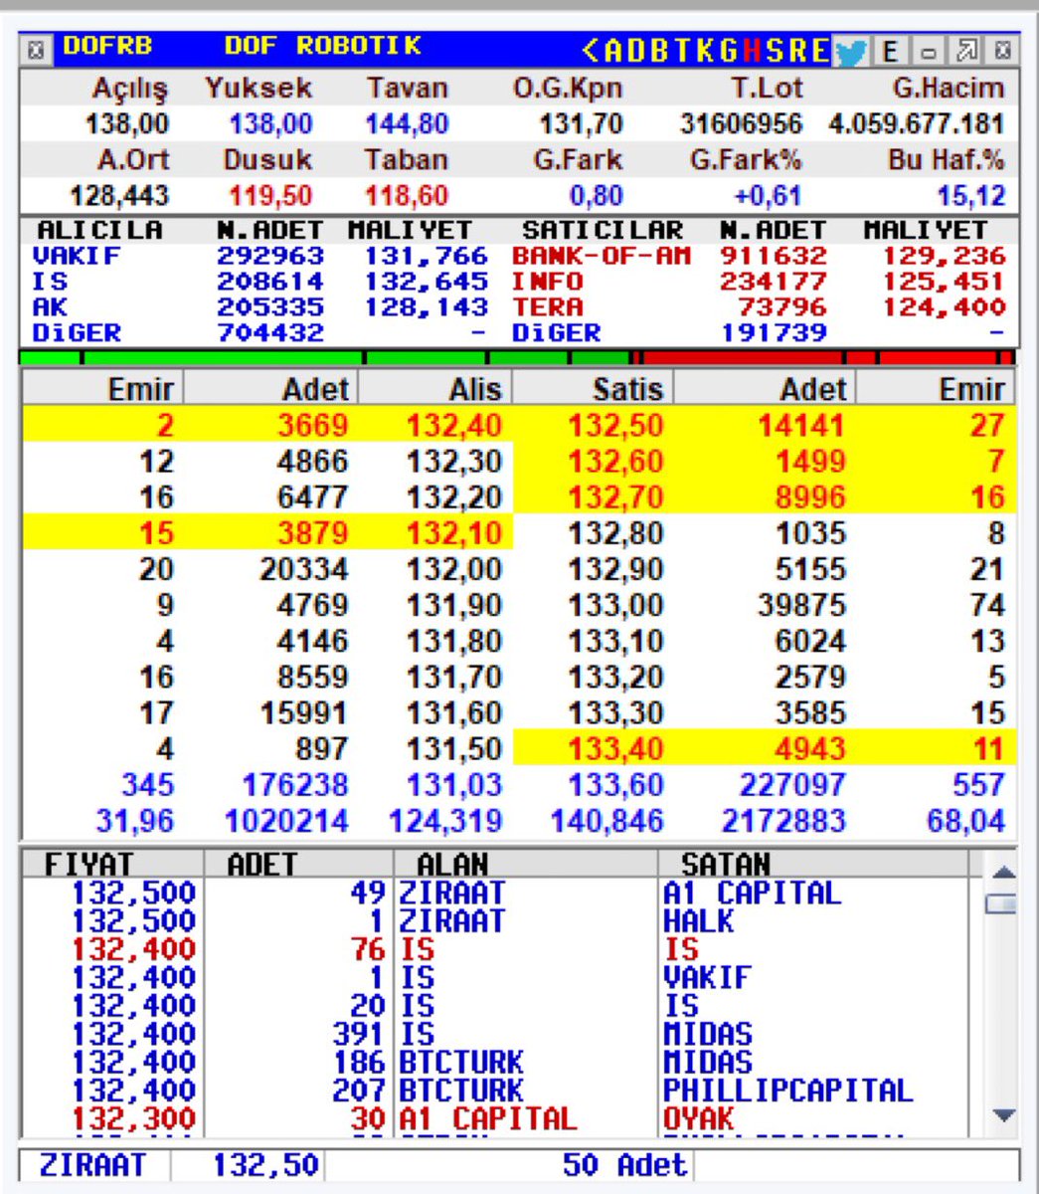Select the Taban value 118,60
The width and height of the screenshot is (1039, 1194).
[x=407, y=196]
